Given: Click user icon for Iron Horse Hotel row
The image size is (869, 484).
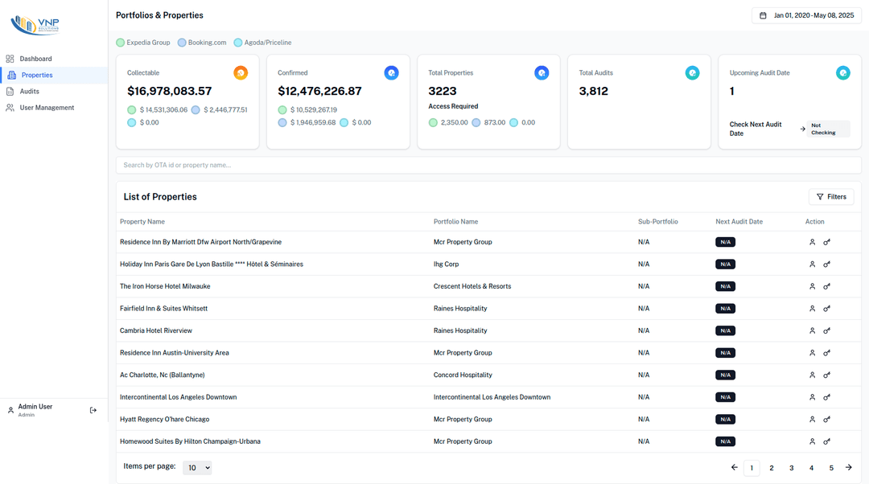Looking at the screenshot, I should [813, 286].
